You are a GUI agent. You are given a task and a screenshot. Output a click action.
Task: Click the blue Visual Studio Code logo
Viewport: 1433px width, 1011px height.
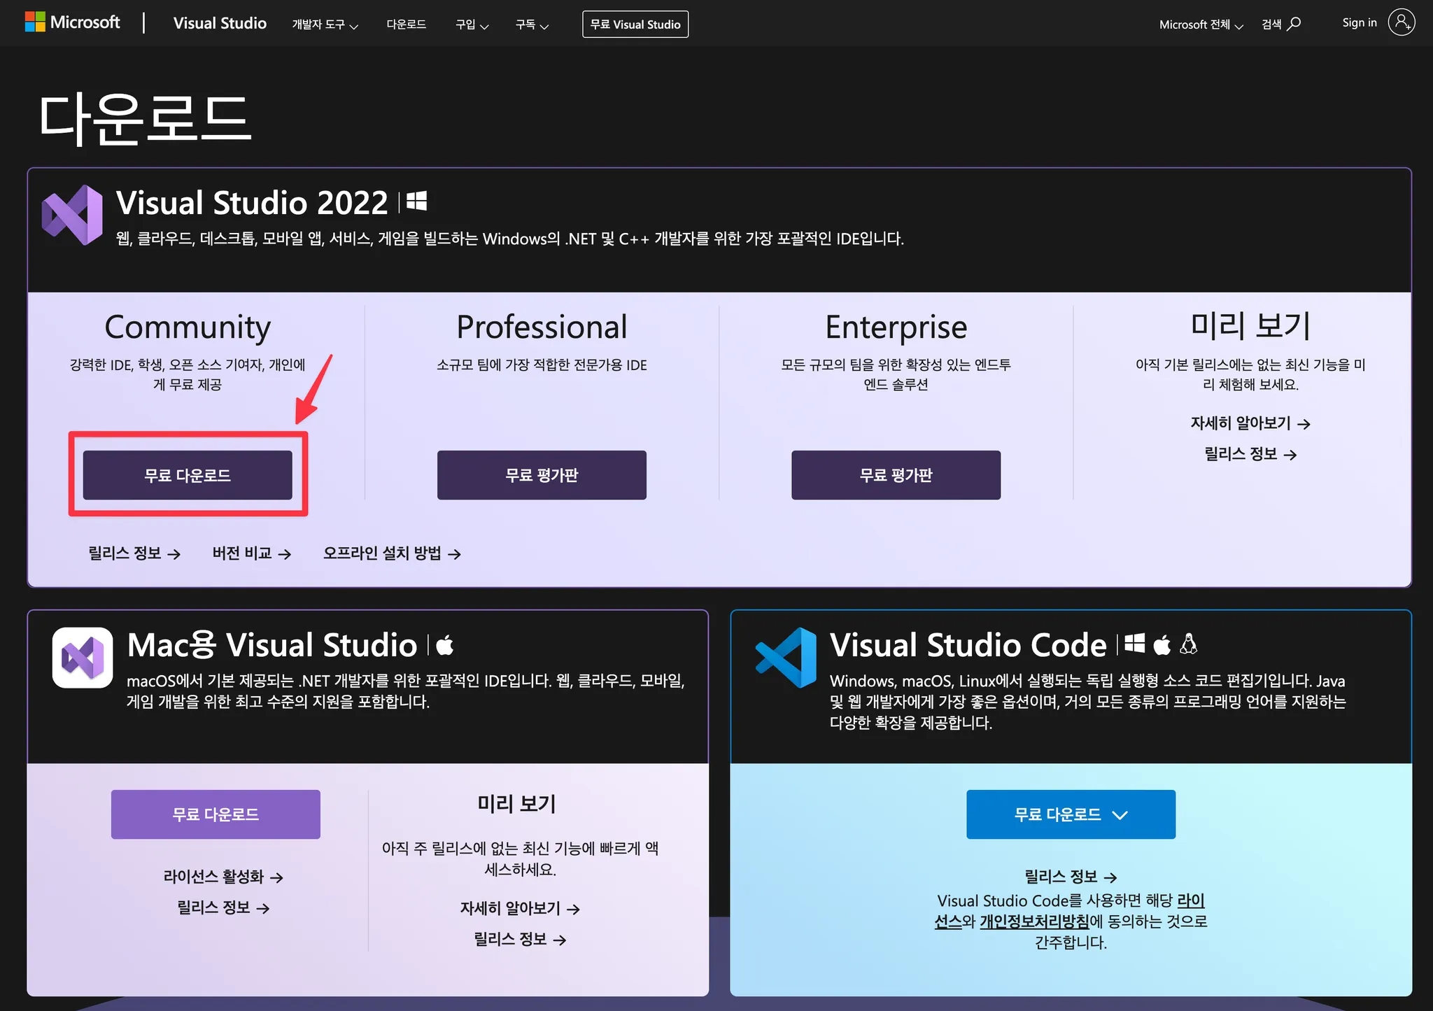(x=786, y=658)
